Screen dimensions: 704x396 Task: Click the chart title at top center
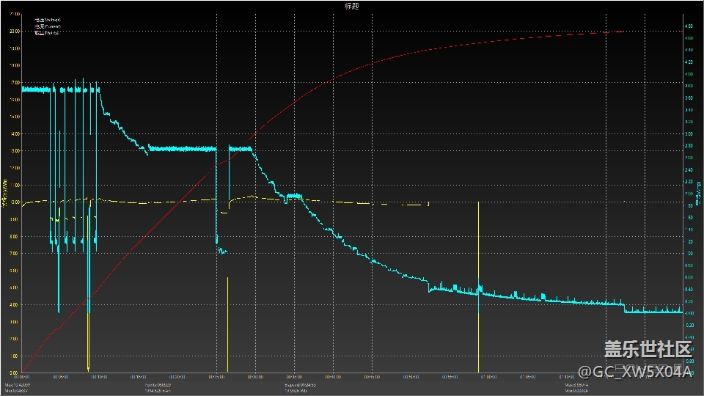pyautogui.click(x=351, y=6)
